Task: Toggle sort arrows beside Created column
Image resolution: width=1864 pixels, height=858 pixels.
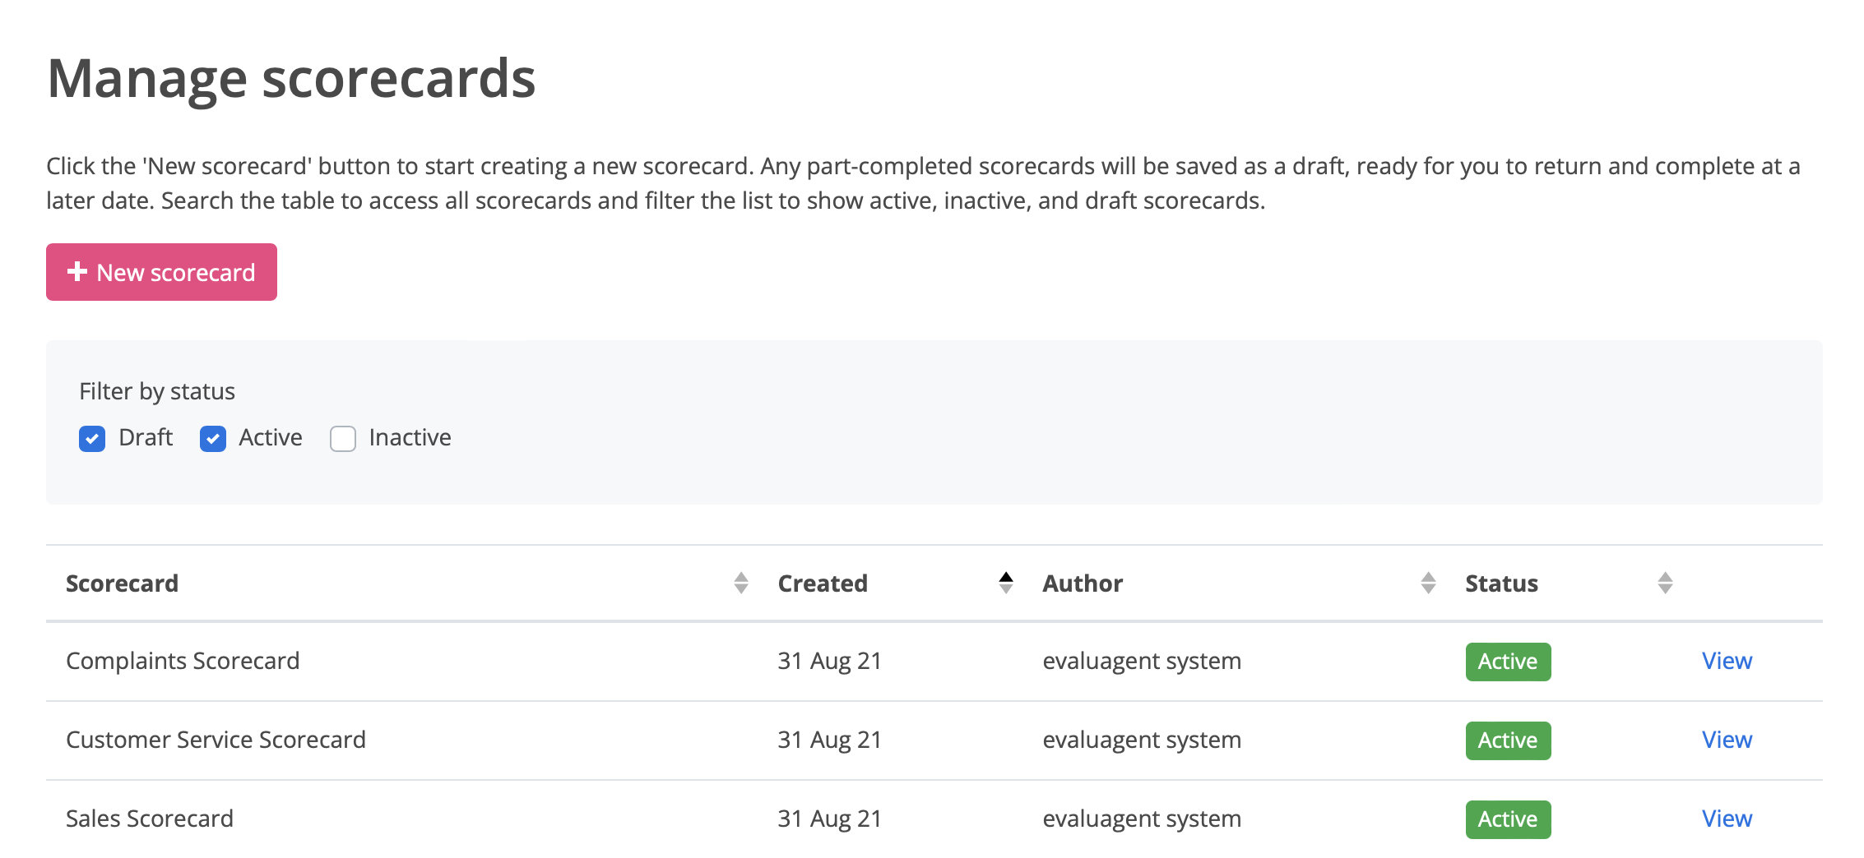Action: click(x=1005, y=584)
